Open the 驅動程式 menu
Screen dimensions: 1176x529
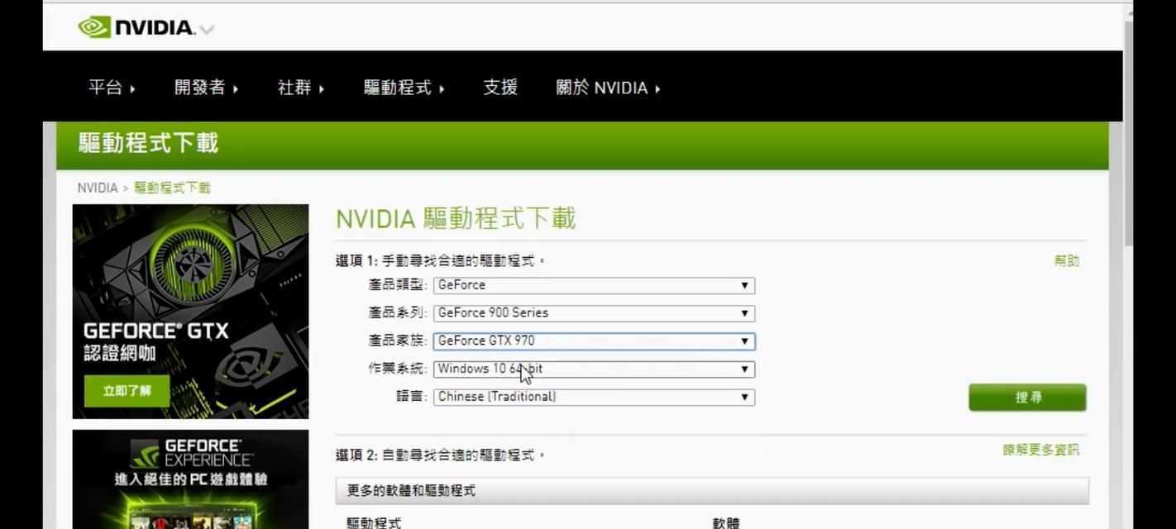click(404, 88)
